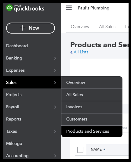Tick the select-all checkbox beside NAME
The width and height of the screenshot is (131, 162).
click(x=80, y=150)
